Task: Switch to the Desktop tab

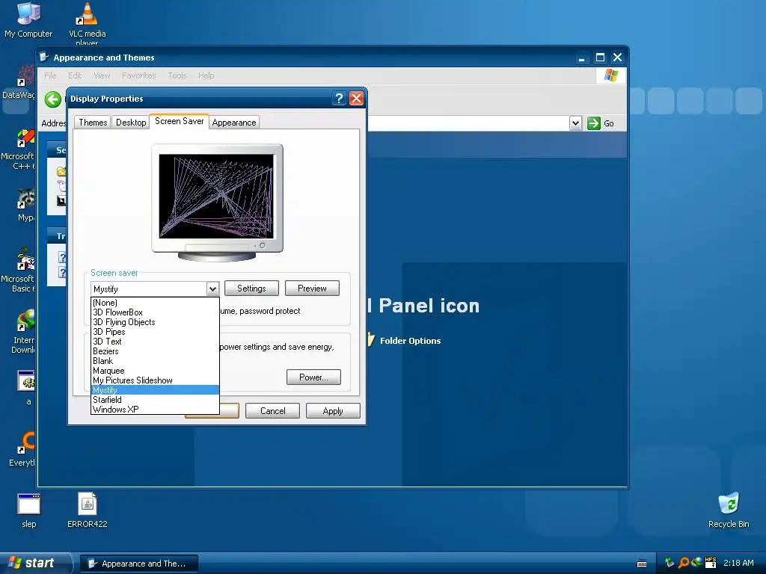Action: [x=131, y=123]
